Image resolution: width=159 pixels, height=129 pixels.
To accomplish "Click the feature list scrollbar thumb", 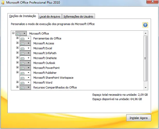I will [x=146, y=58].
